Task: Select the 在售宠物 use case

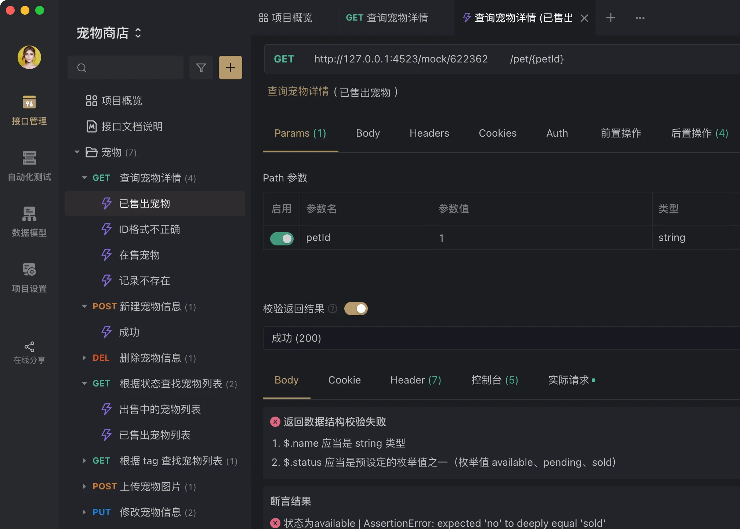Action: [139, 255]
